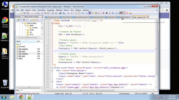Toggle the checkbox icon beside add_category file
Screen dimensions: 179x100
pos(17,49)
